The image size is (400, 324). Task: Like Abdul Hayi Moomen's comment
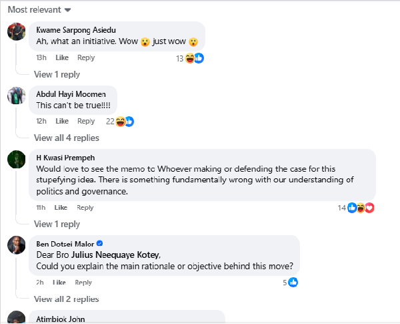click(x=62, y=121)
